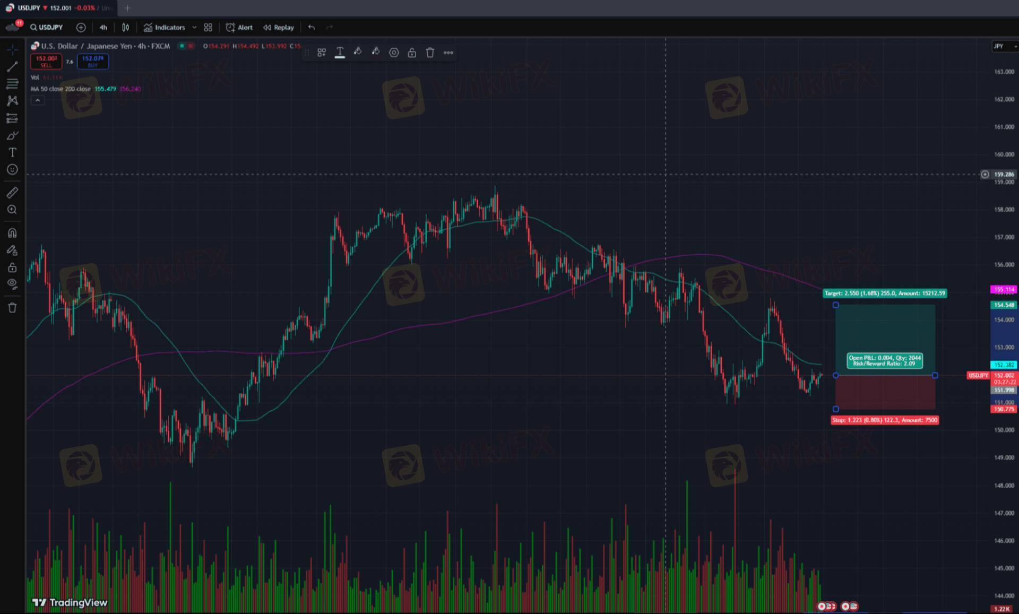
Task: Open line color picker in floating toolbar
Action: [x=358, y=52]
